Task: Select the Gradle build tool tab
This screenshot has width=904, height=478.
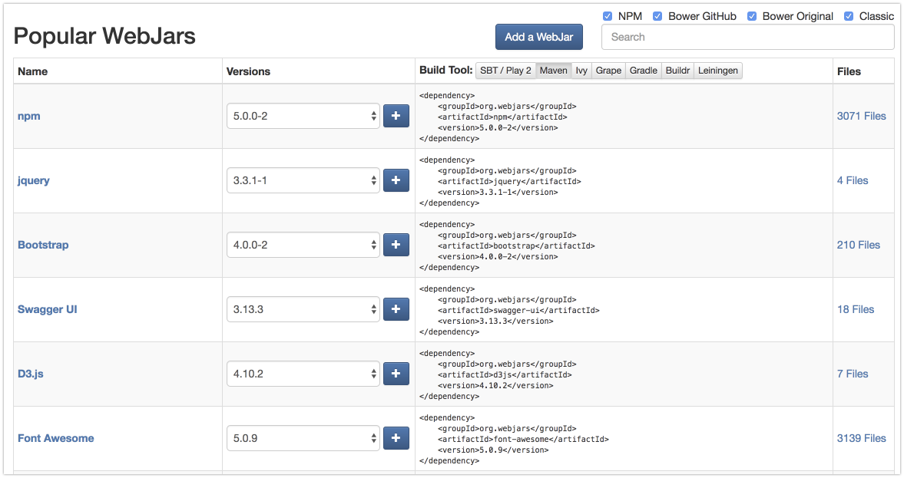Action: coord(644,71)
